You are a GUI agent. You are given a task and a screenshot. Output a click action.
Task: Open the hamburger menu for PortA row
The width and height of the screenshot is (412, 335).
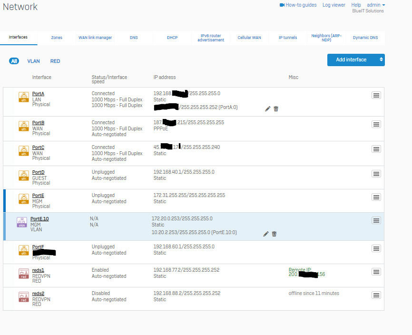(x=376, y=95)
